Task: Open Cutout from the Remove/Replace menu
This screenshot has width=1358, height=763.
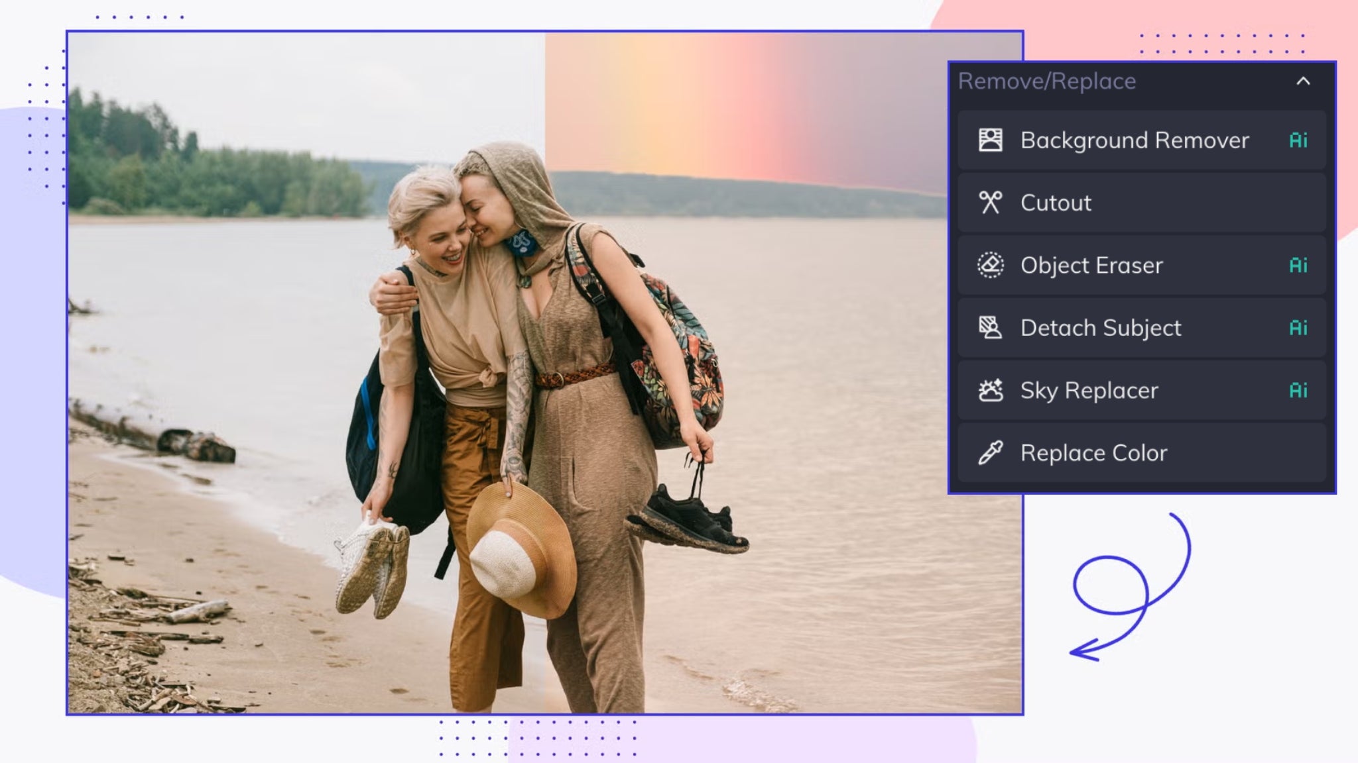Action: [1055, 203]
